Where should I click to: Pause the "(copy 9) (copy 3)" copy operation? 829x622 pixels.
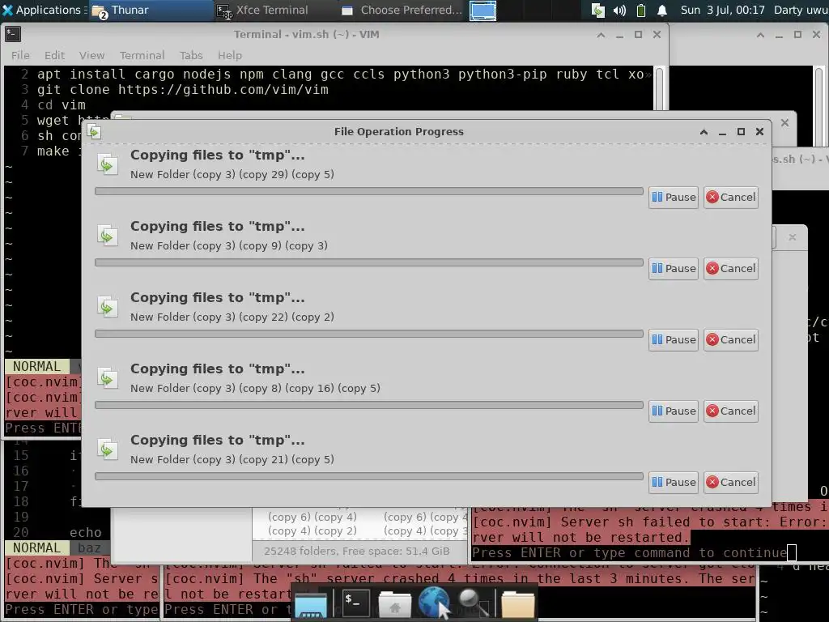coord(674,269)
